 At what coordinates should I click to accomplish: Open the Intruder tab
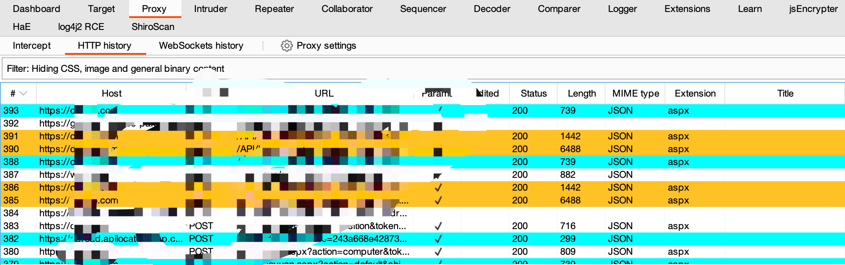click(210, 9)
